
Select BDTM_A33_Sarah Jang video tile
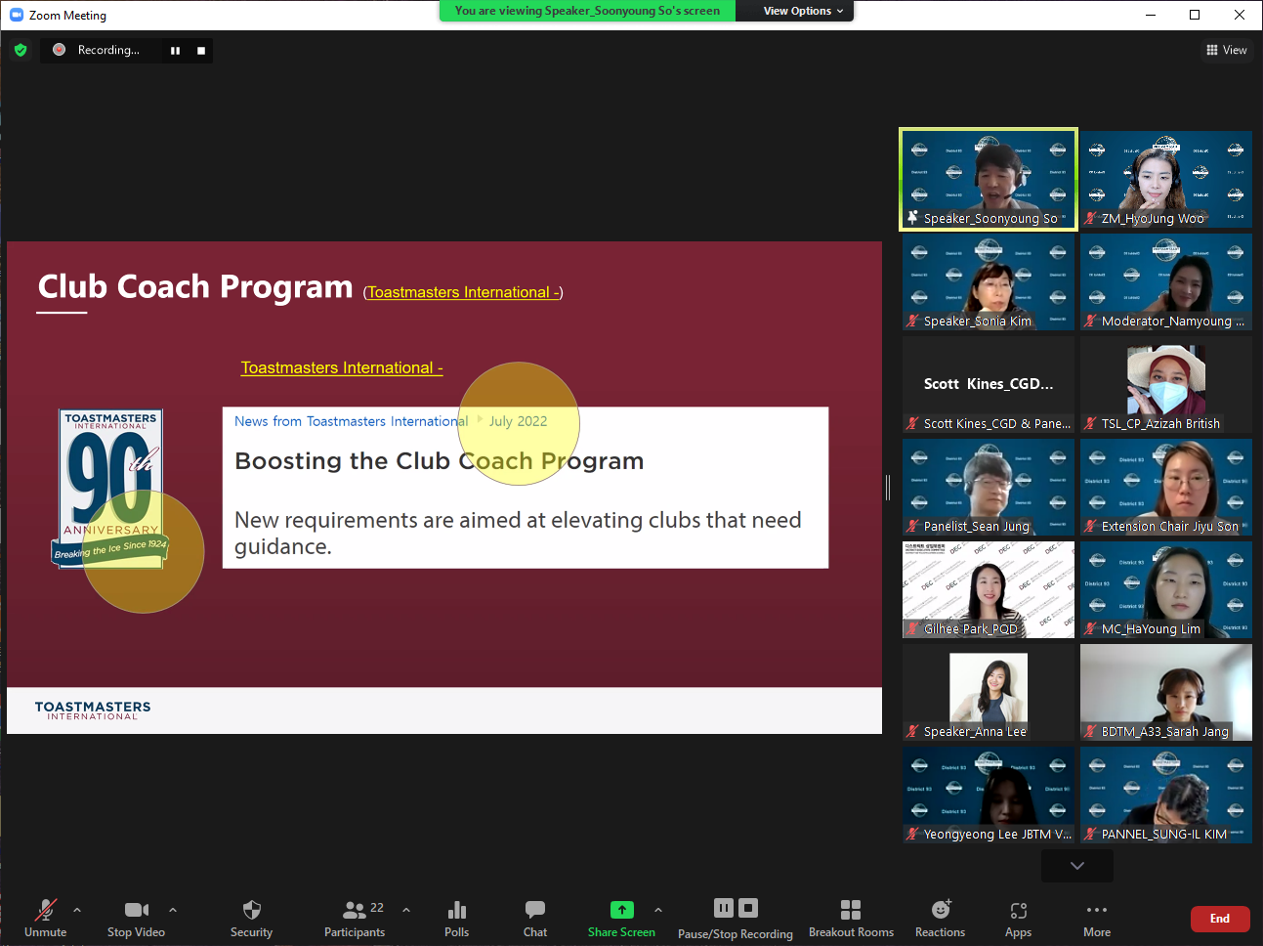1166,693
